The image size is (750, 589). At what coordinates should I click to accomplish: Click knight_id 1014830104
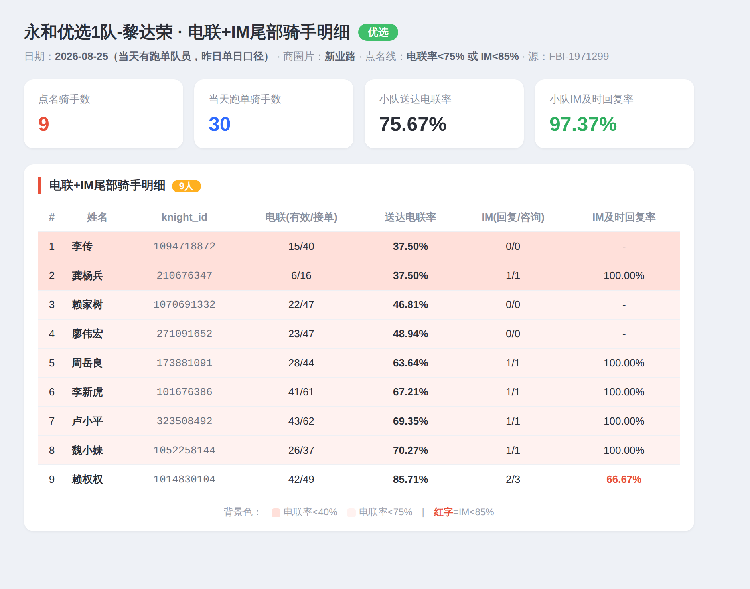click(184, 479)
